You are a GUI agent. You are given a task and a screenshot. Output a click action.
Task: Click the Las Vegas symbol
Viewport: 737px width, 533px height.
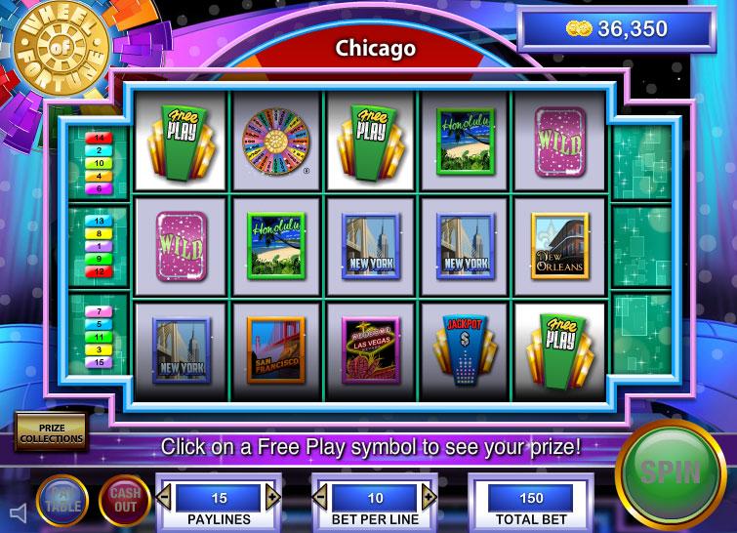[x=371, y=351]
